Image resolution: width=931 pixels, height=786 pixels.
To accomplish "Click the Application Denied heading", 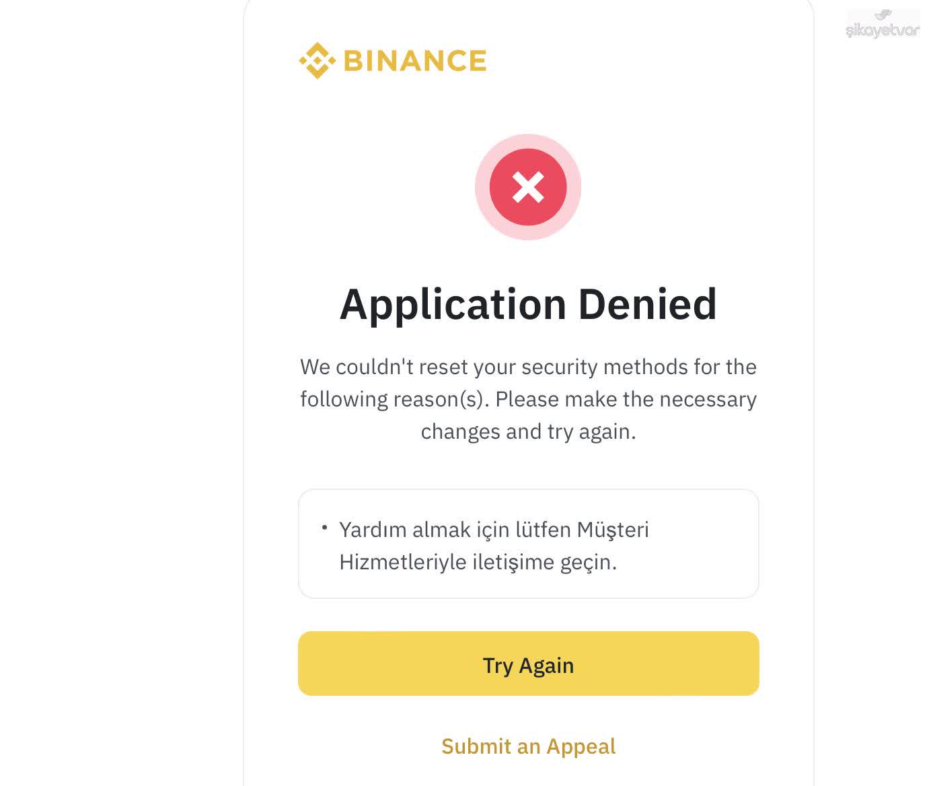I will [x=529, y=304].
